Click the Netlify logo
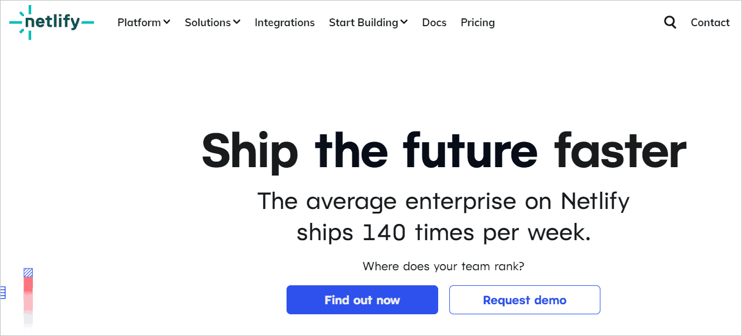 [x=51, y=22]
